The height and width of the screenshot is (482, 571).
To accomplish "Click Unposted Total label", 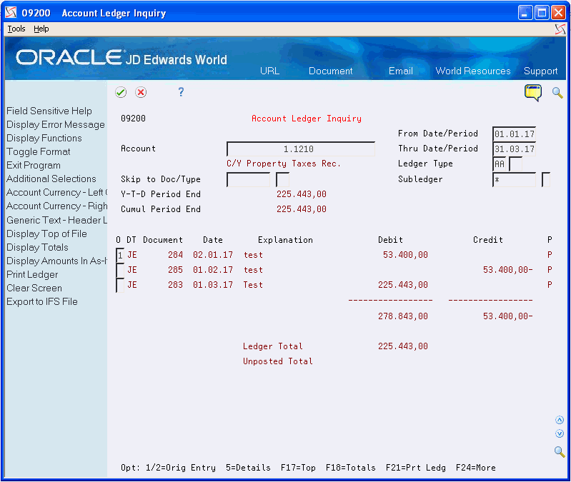I will (x=278, y=361).
